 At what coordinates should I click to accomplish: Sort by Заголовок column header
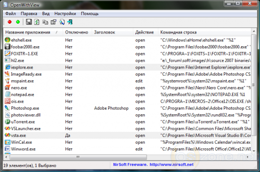113,32
